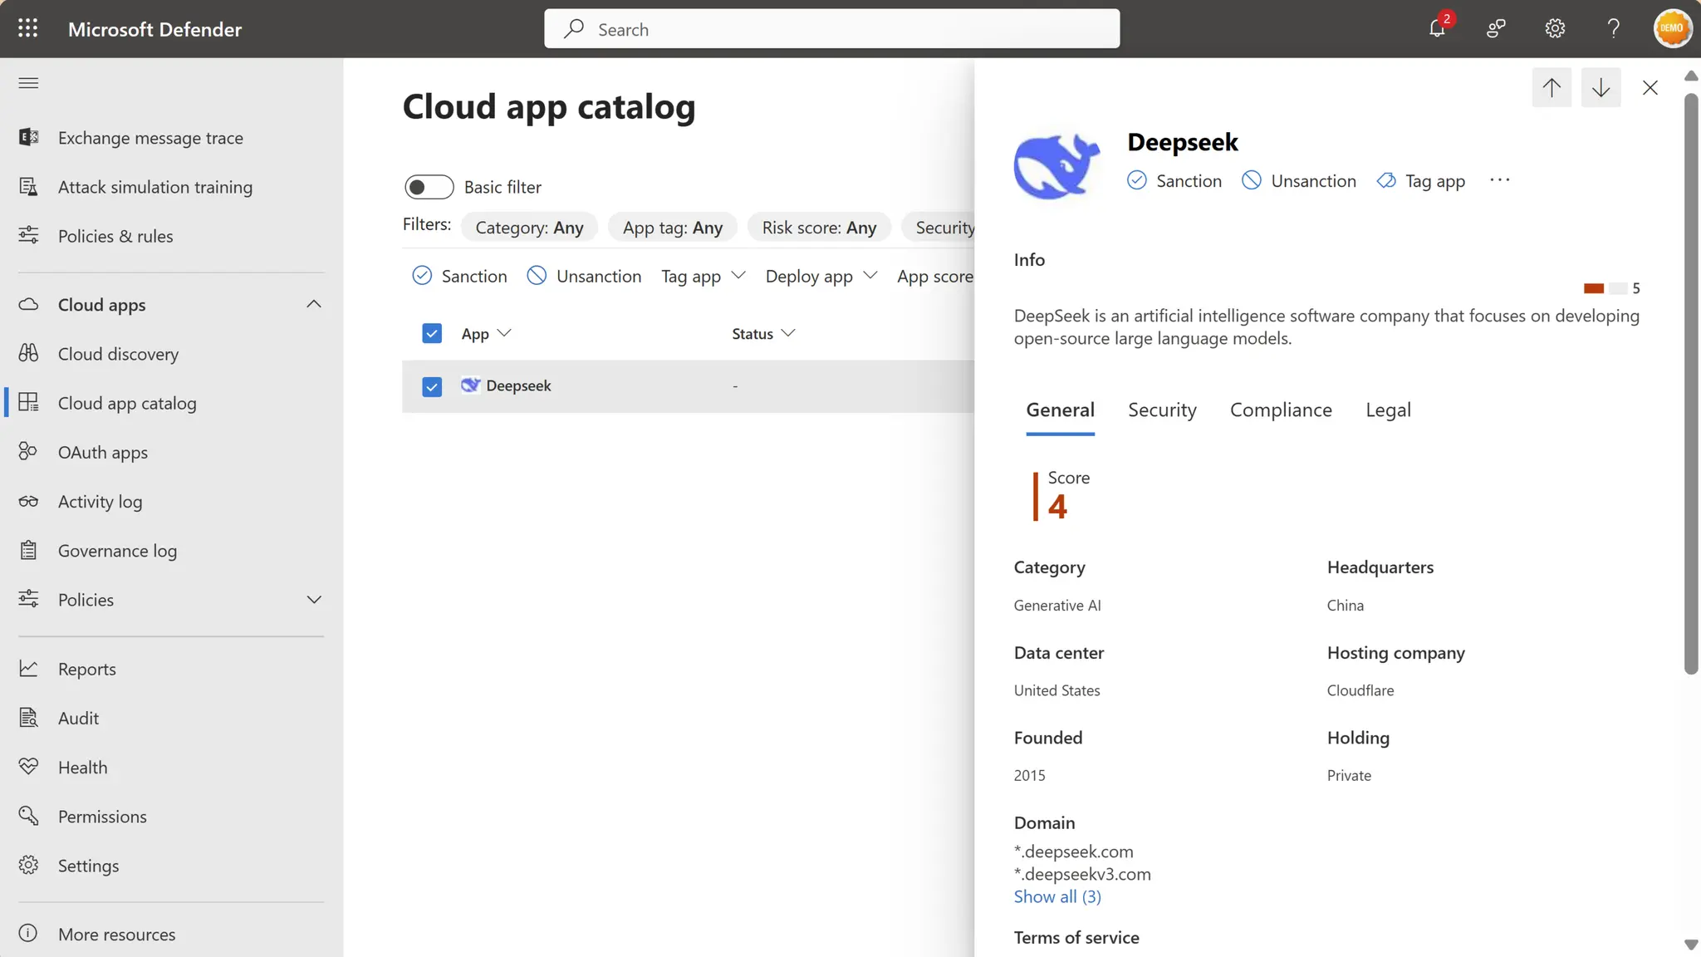
Task: Open the notifications bell icon
Action: click(x=1437, y=29)
